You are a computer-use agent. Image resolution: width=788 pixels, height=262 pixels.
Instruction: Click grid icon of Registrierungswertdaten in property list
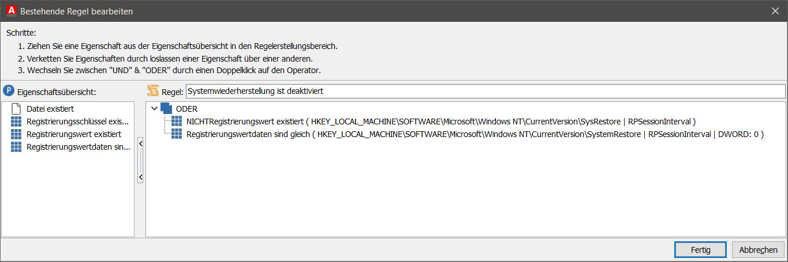pyautogui.click(x=16, y=147)
